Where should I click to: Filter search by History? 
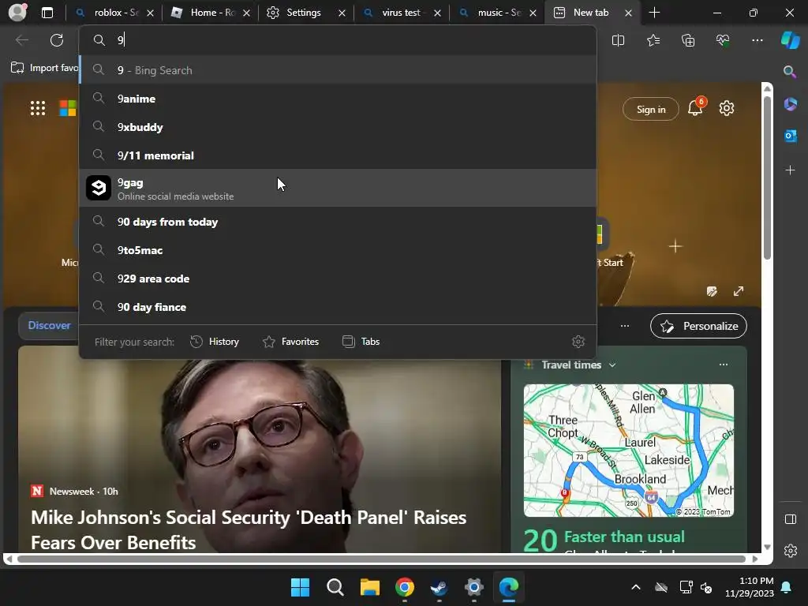coord(215,342)
